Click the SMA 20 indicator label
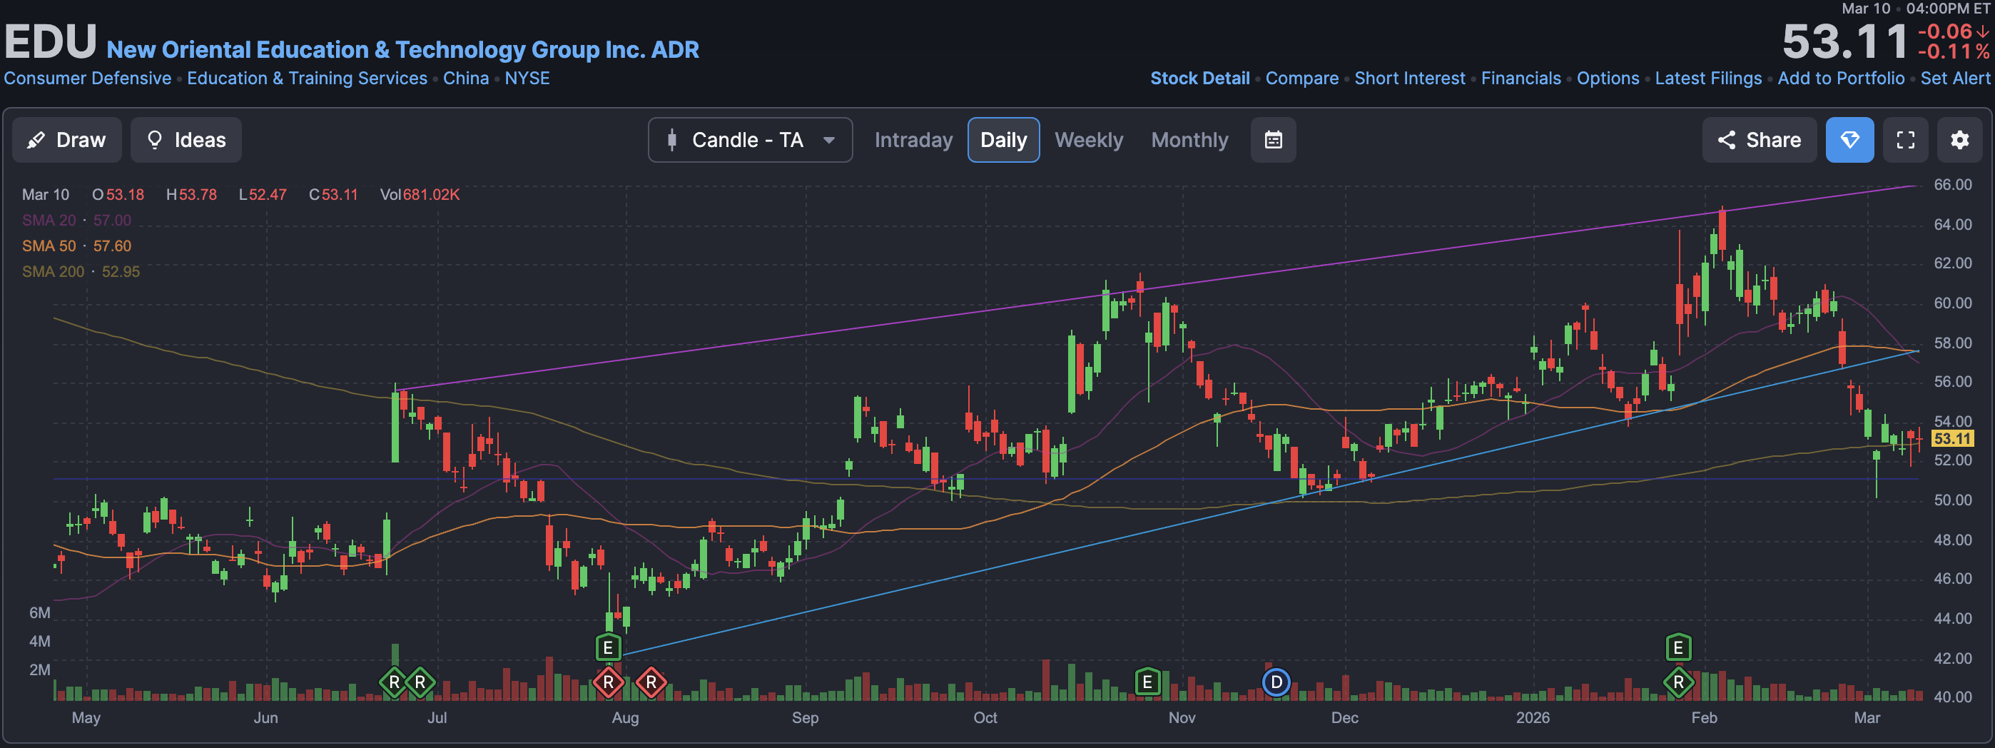The height and width of the screenshot is (748, 1995). (49, 220)
